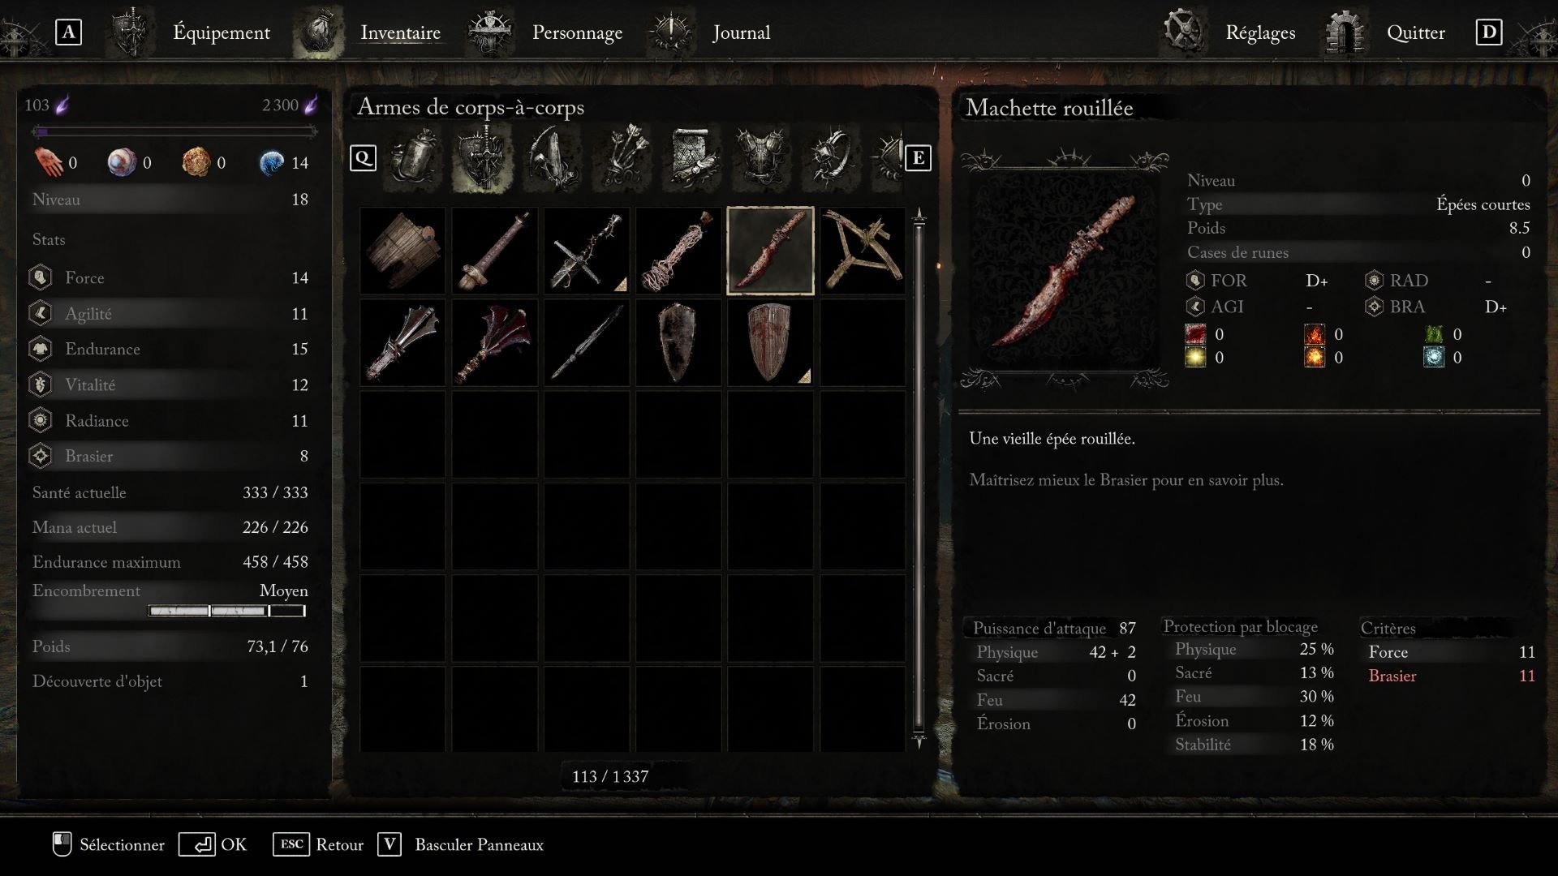Open the Personnage tab
This screenshot has height=876, width=1558.
click(577, 32)
